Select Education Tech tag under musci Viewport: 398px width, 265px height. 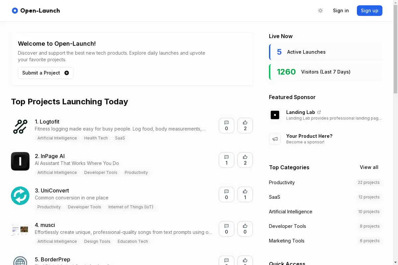coord(133,241)
